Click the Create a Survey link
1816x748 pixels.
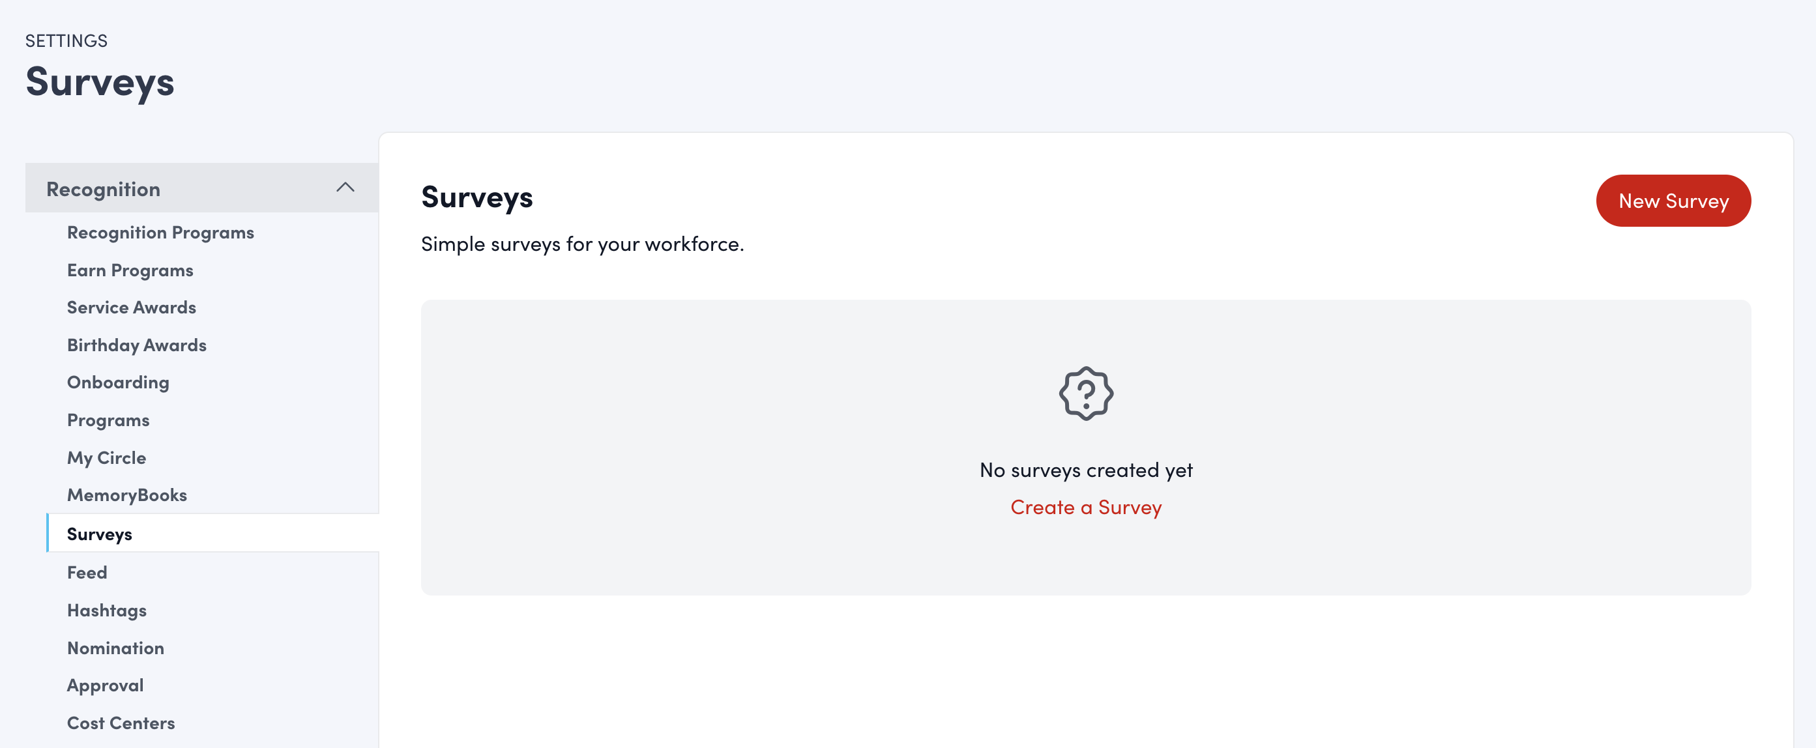1086,507
